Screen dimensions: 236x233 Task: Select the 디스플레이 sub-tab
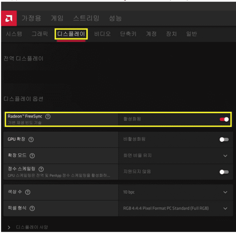71,34
